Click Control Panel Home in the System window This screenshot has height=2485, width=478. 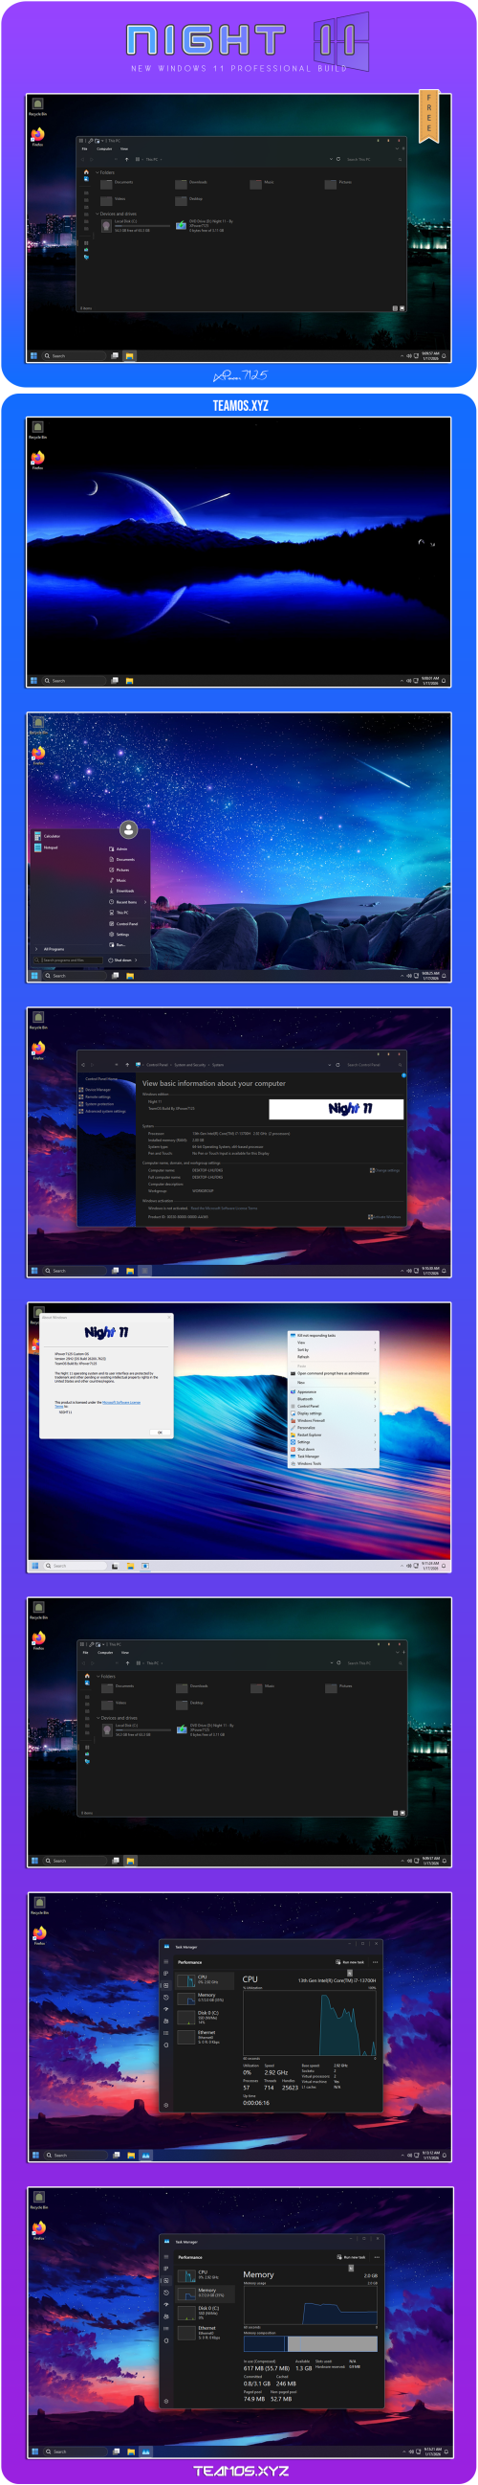101,1078
